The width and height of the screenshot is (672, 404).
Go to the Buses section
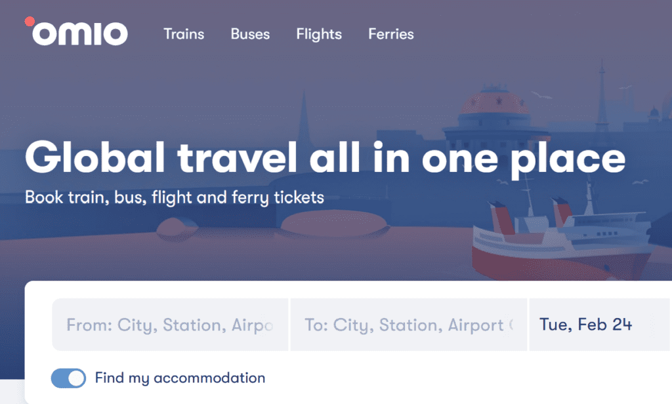tap(250, 34)
